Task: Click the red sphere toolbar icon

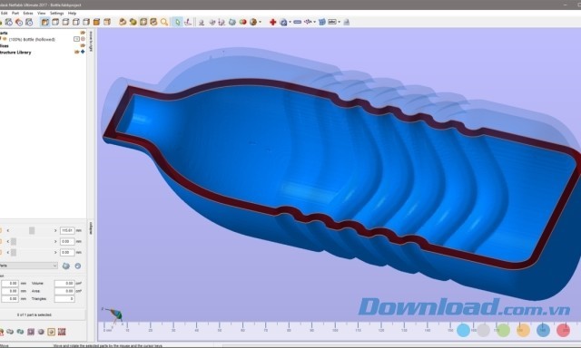Action: click(242, 22)
